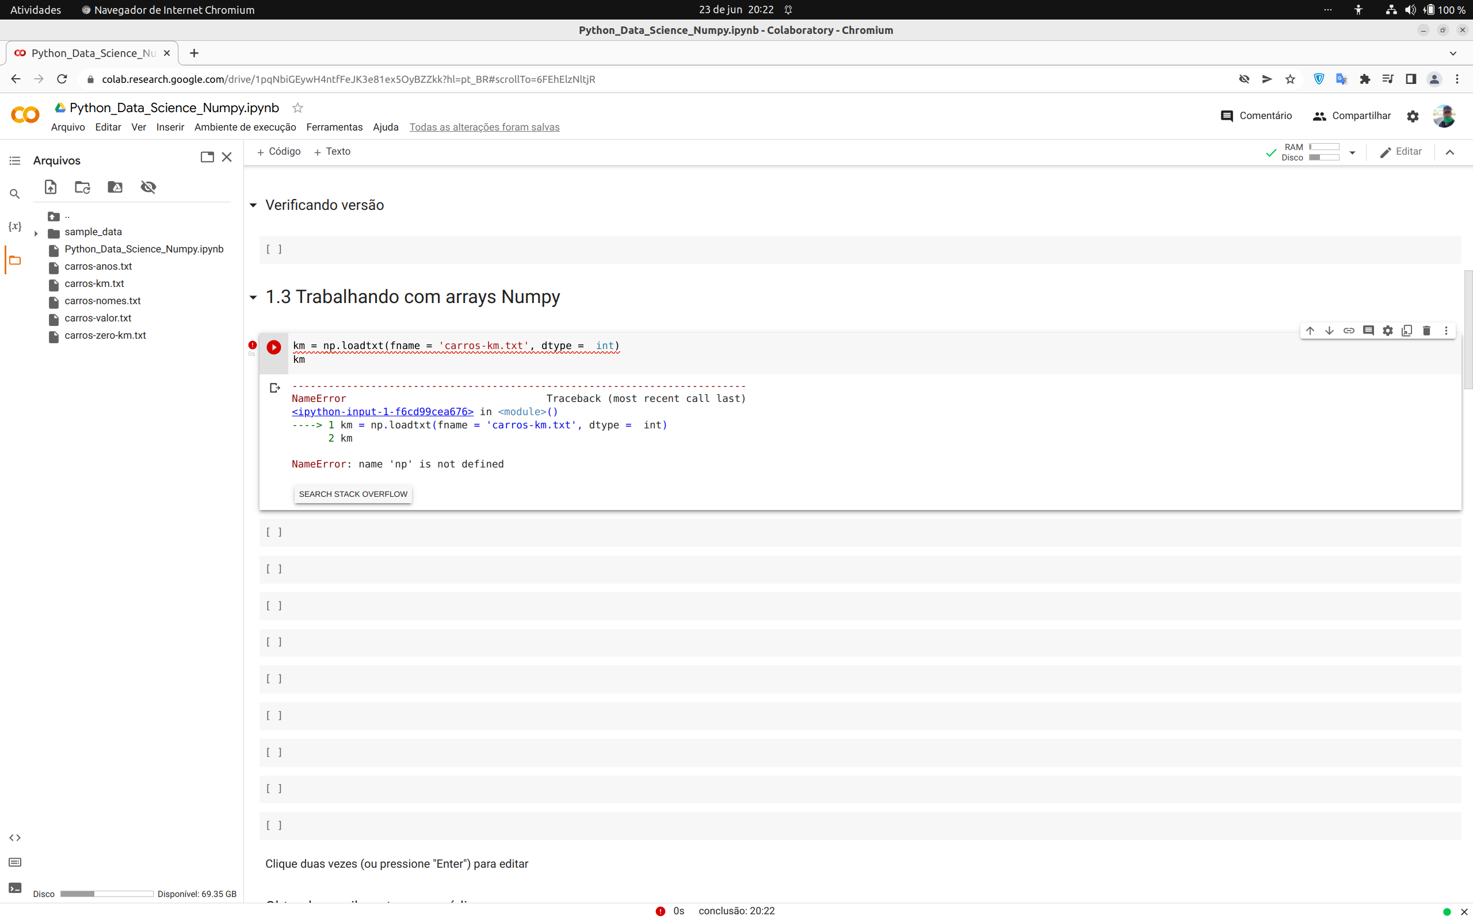Select carros-zero-km.txt file
Image resolution: width=1473 pixels, height=920 pixels.
point(105,335)
